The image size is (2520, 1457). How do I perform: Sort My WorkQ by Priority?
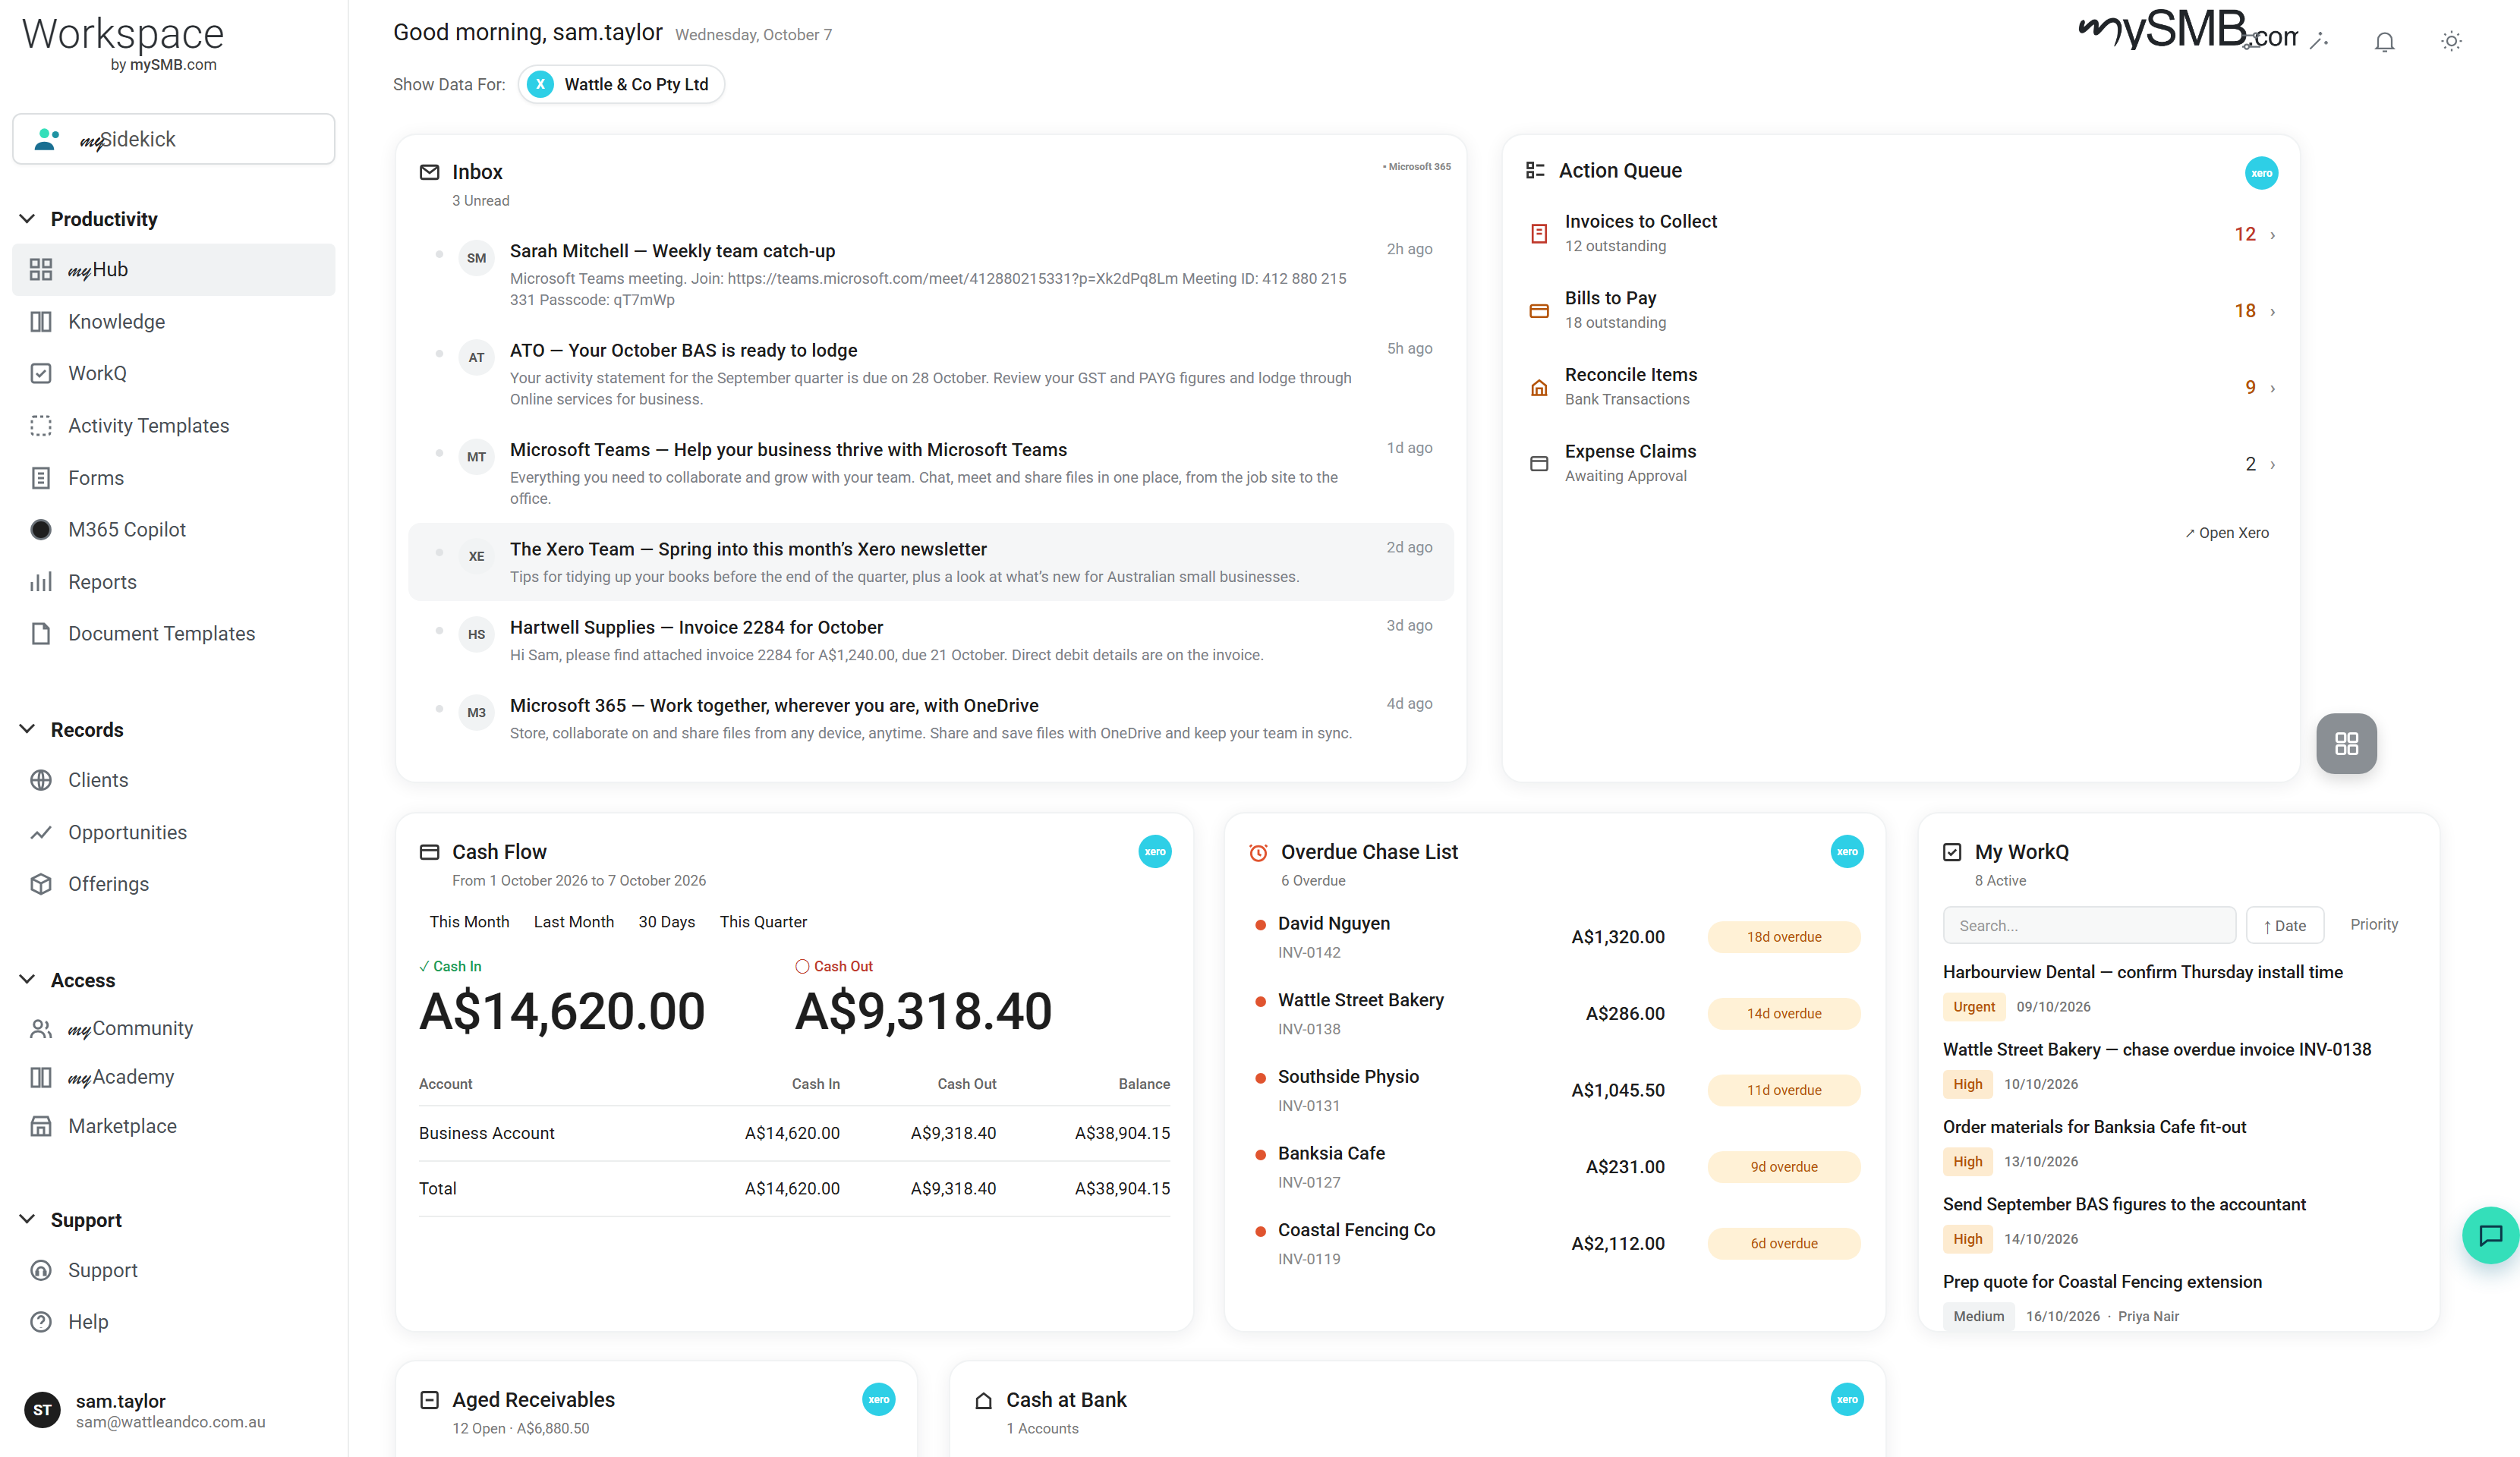pyautogui.click(x=2374, y=925)
